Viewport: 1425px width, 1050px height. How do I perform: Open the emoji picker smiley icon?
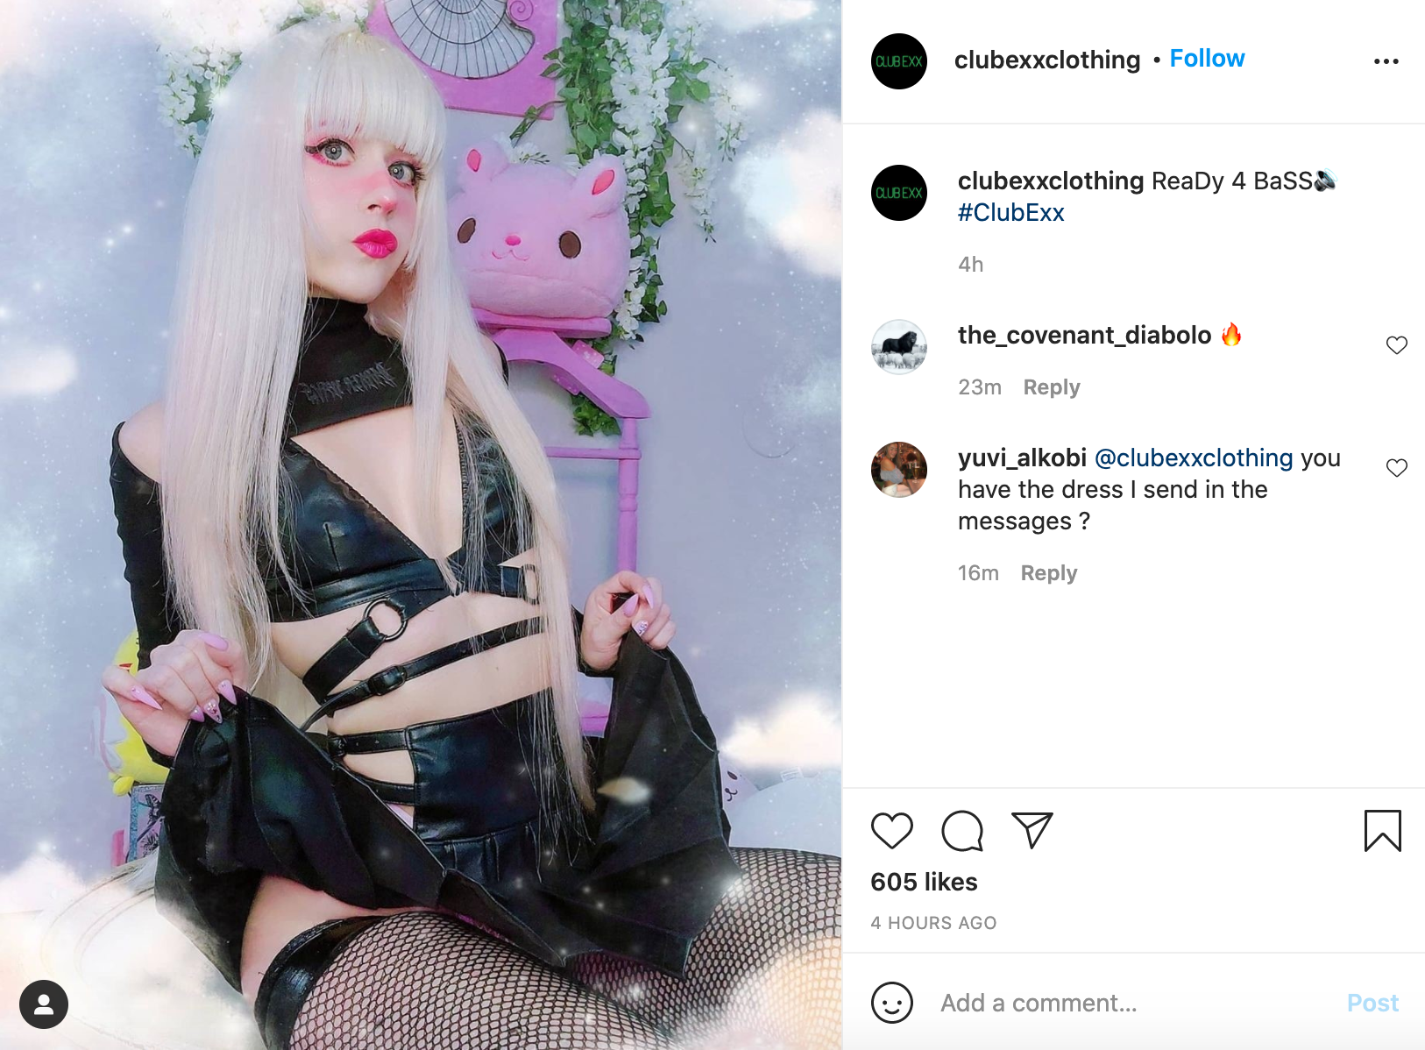click(892, 1002)
